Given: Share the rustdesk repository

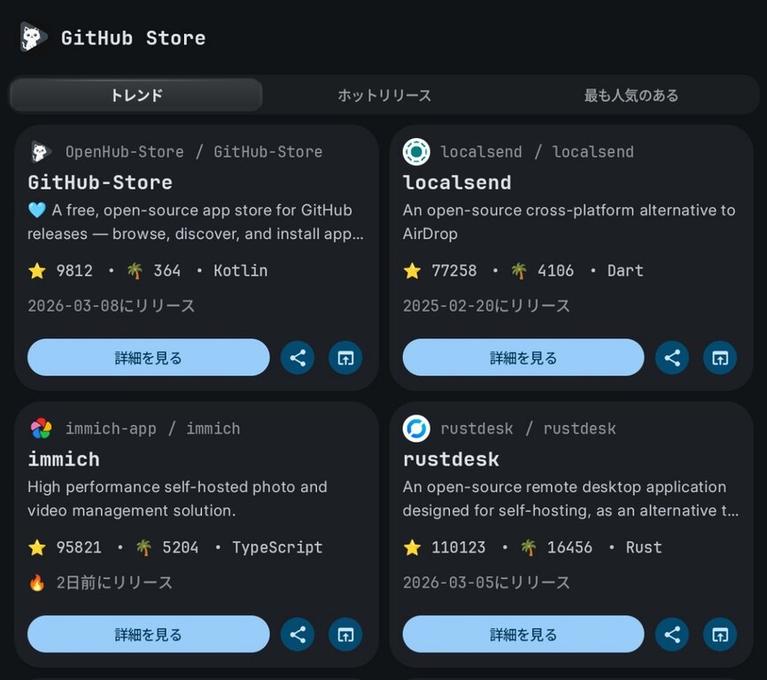Looking at the screenshot, I should coord(672,634).
